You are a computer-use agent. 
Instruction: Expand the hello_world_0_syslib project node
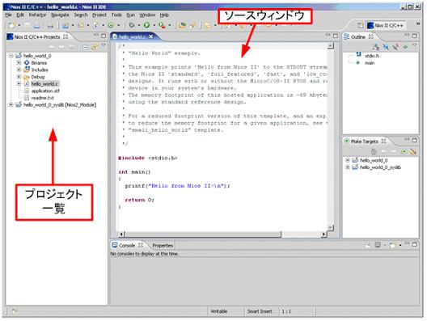[11, 104]
